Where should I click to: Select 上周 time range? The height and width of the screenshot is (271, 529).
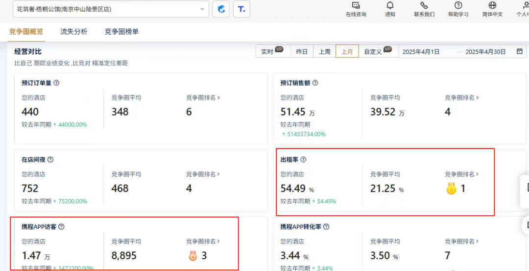(x=324, y=52)
